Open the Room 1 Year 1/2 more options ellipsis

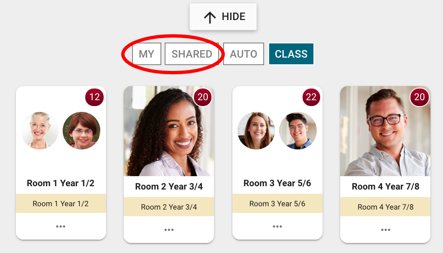coord(61,226)
